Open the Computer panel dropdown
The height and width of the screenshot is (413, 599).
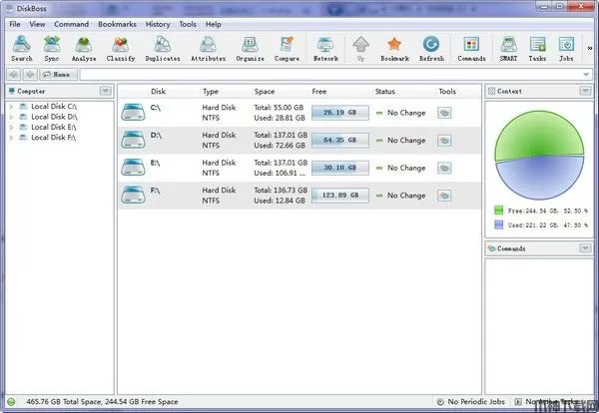105,91
